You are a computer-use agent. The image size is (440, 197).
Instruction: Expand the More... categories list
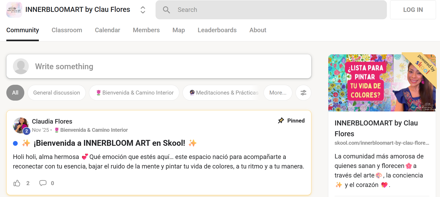point(278,93)
